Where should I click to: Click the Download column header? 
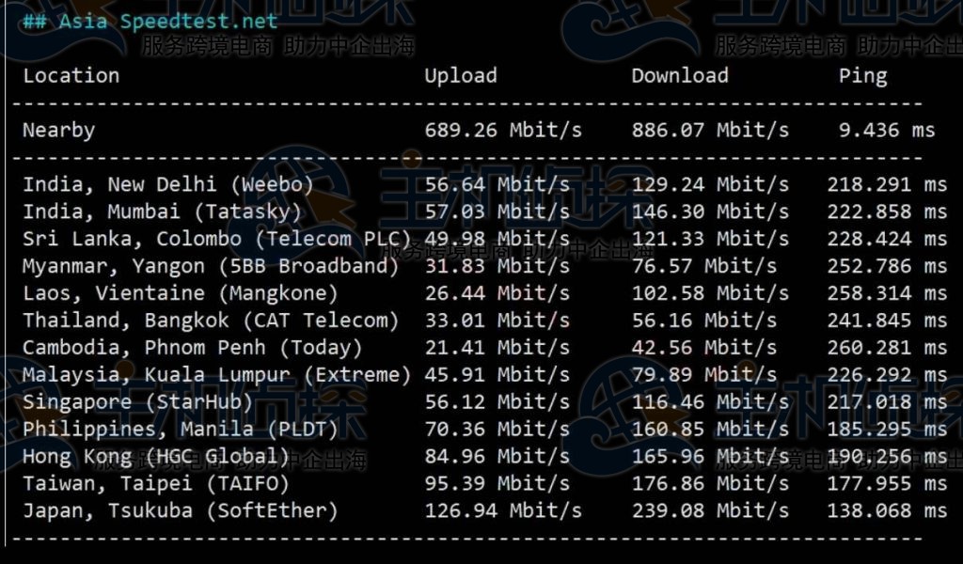(680, 76)
